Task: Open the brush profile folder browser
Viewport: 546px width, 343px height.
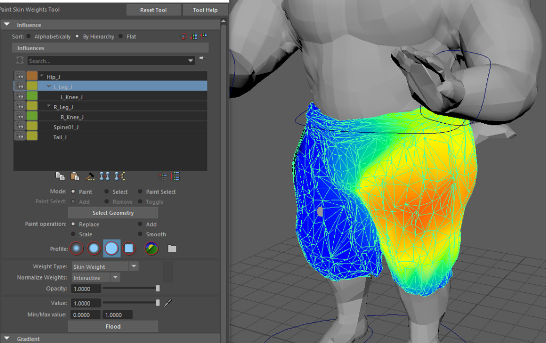Action: 172,249
